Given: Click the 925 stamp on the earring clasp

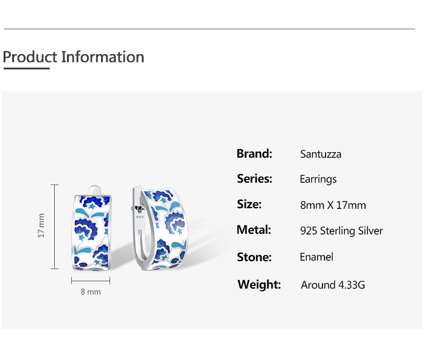Looking at the screenshot, I should tap(139, 216).
